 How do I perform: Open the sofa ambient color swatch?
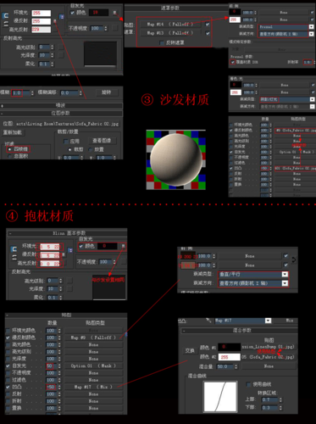42,13
